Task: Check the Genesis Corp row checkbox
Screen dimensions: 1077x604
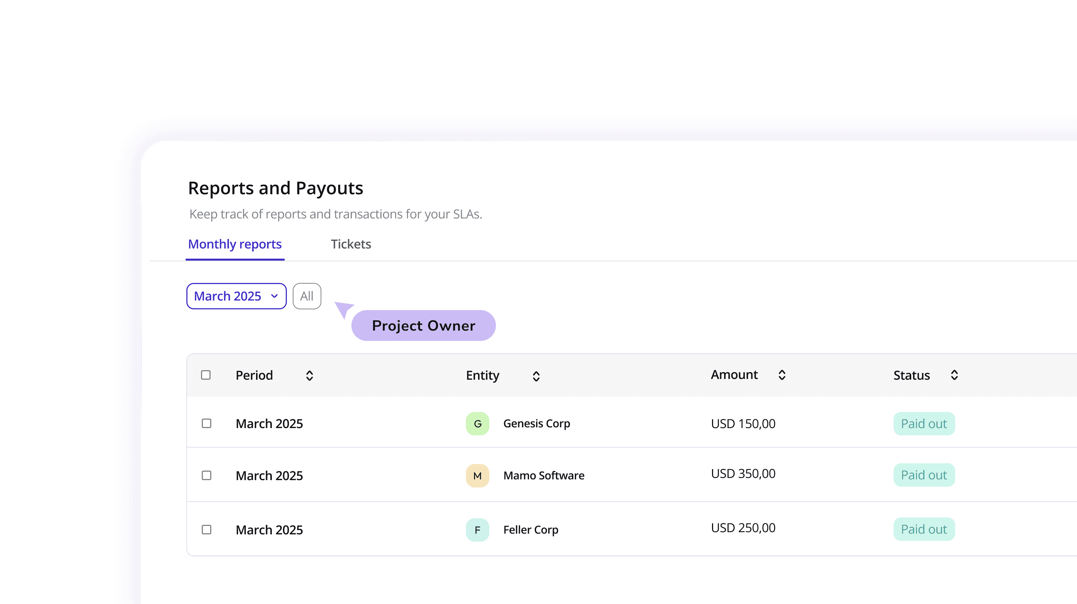Action: pos(207,423)
